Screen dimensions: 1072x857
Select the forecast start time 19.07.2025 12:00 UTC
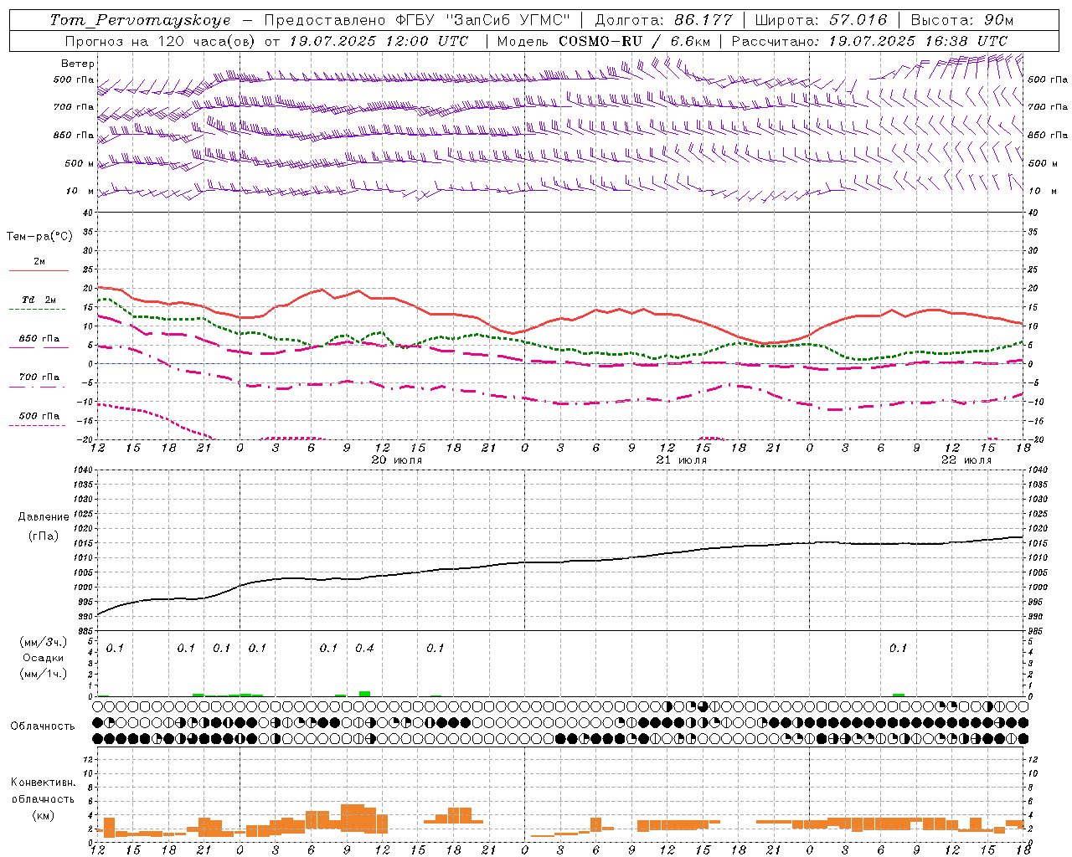[x=379, y=40]
